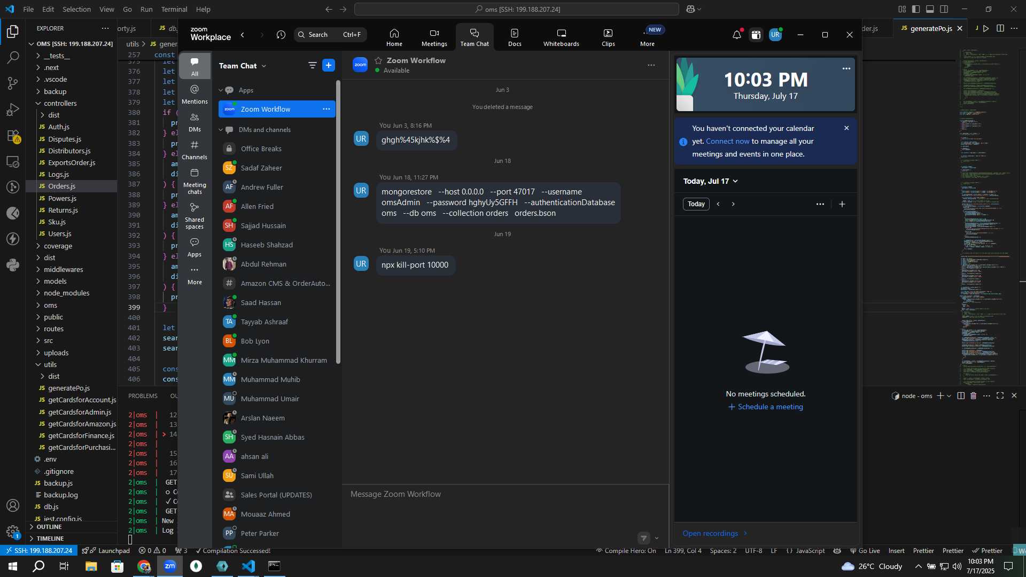Open Zoom Whiteboards tab
The height and width of the screenshot is (577, 1026).
(x=561, y=37)
